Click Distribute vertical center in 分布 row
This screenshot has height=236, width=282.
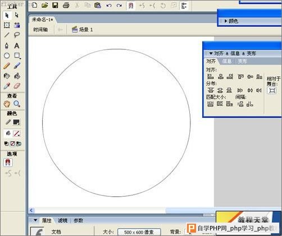point(220,90)
